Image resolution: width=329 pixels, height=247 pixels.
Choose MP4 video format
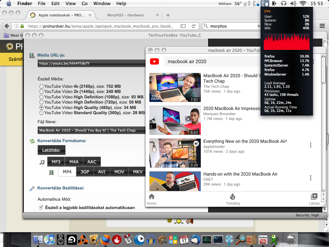(x=67, y=172)
